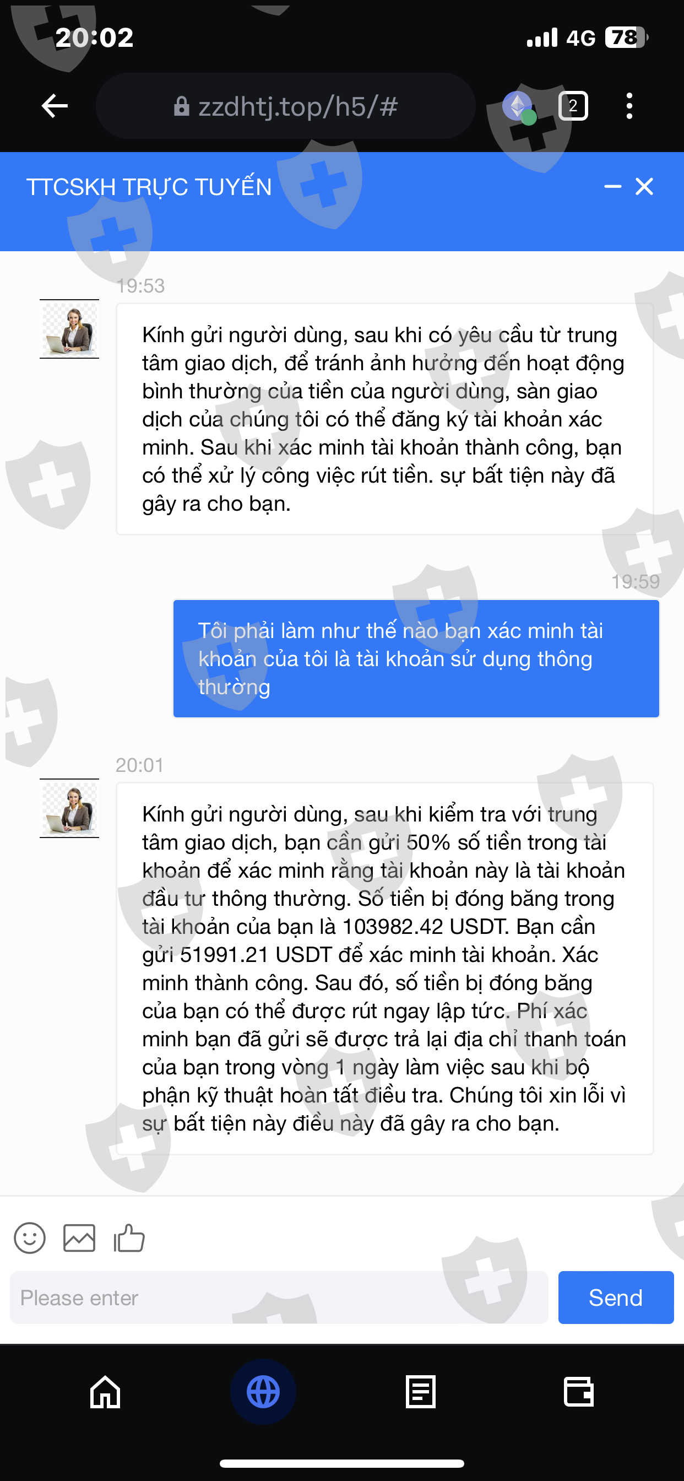Tap the support agent avatar at 19:53
Image resolution: width=684 pixels, height=1481 pixels.
coord(69,329)
